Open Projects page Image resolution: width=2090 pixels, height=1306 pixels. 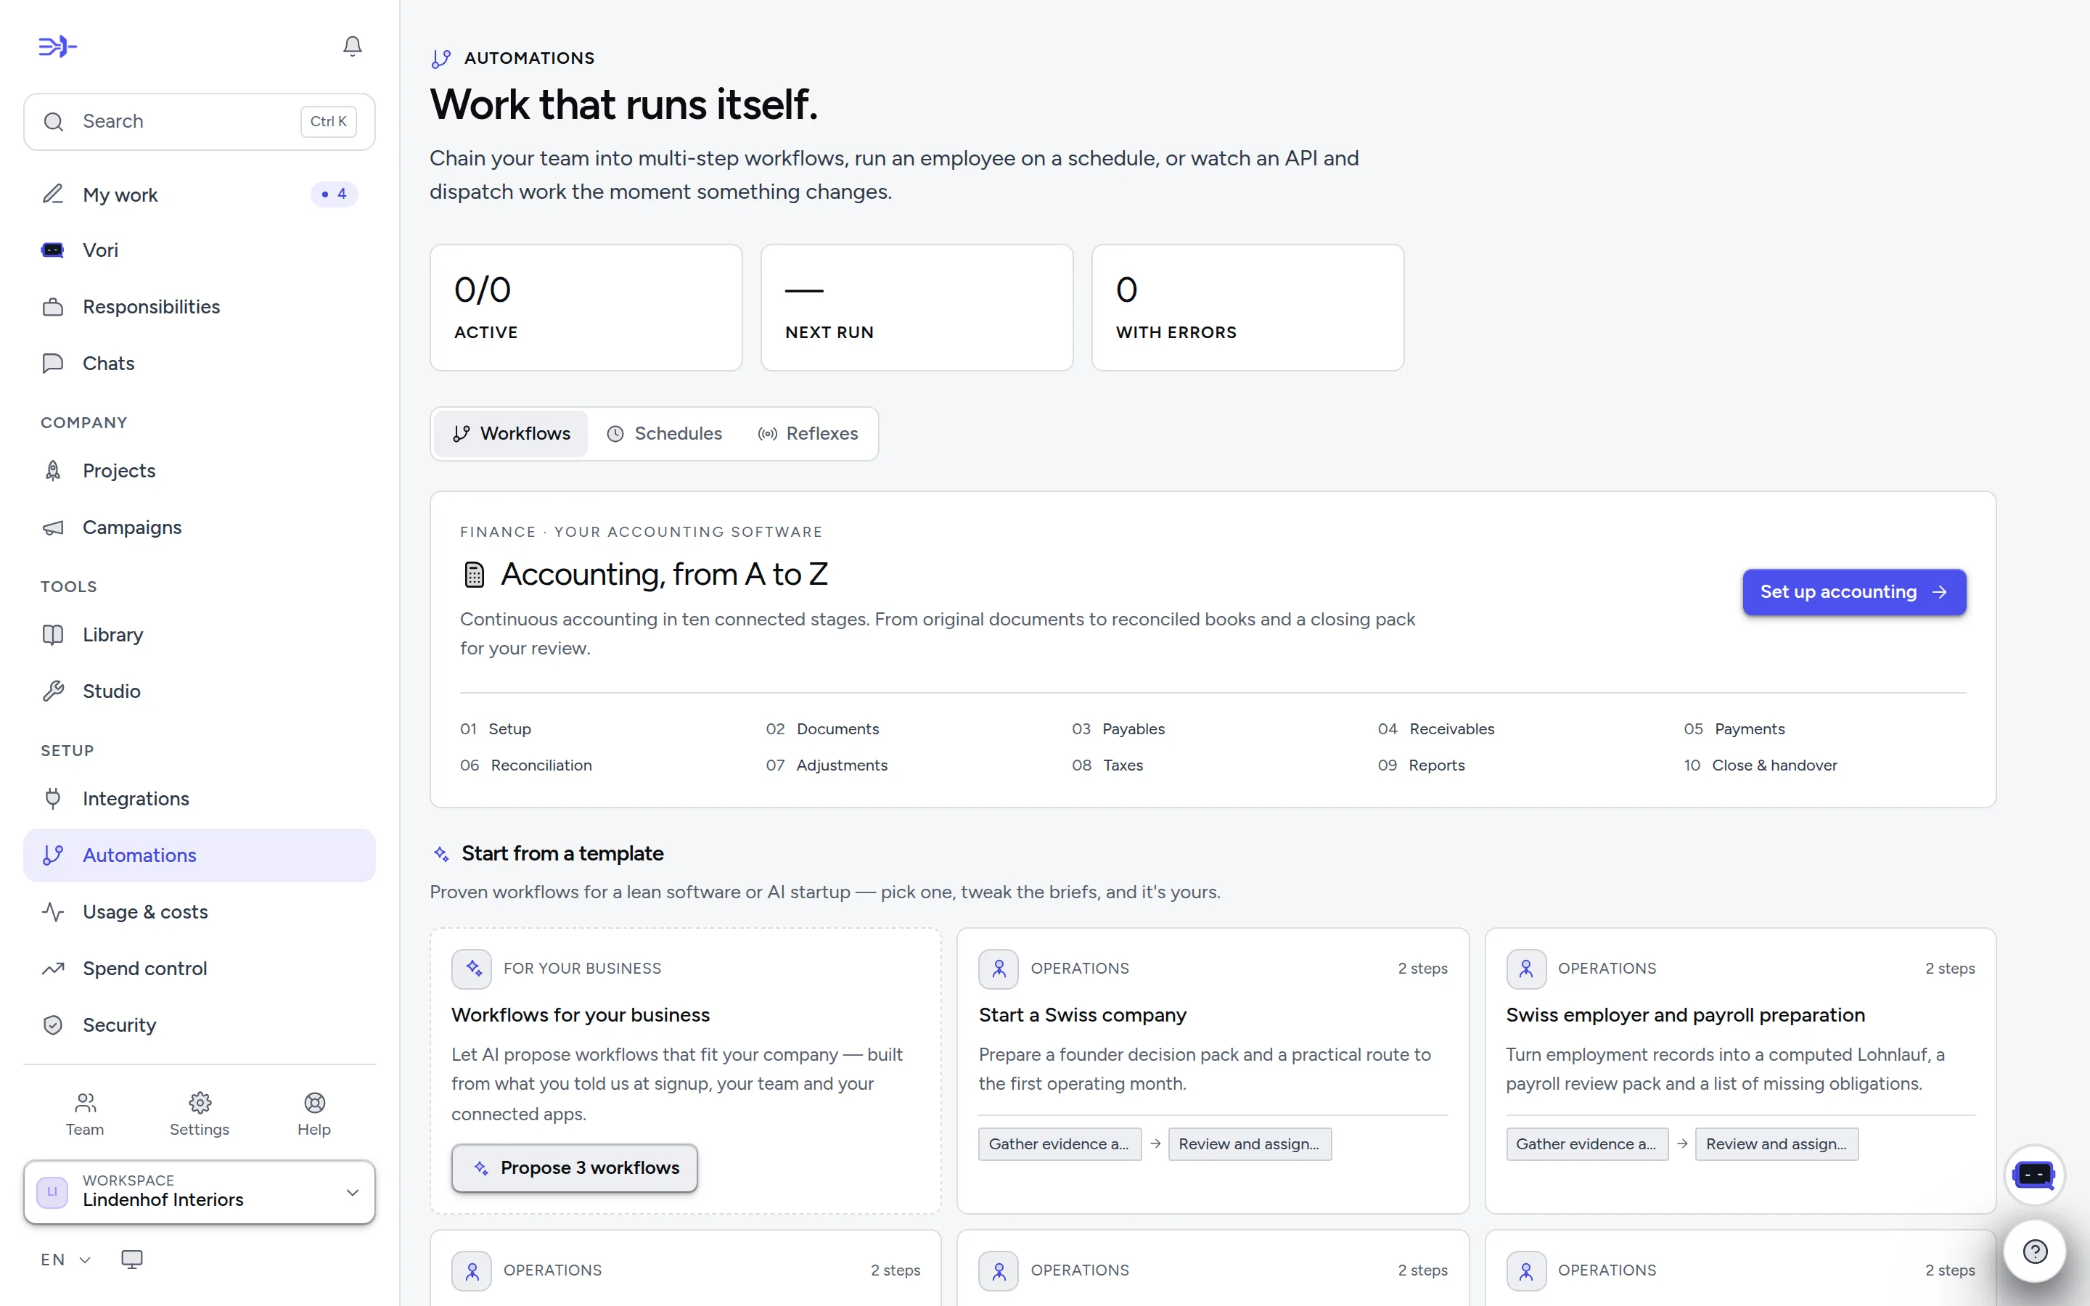point(200,471)
